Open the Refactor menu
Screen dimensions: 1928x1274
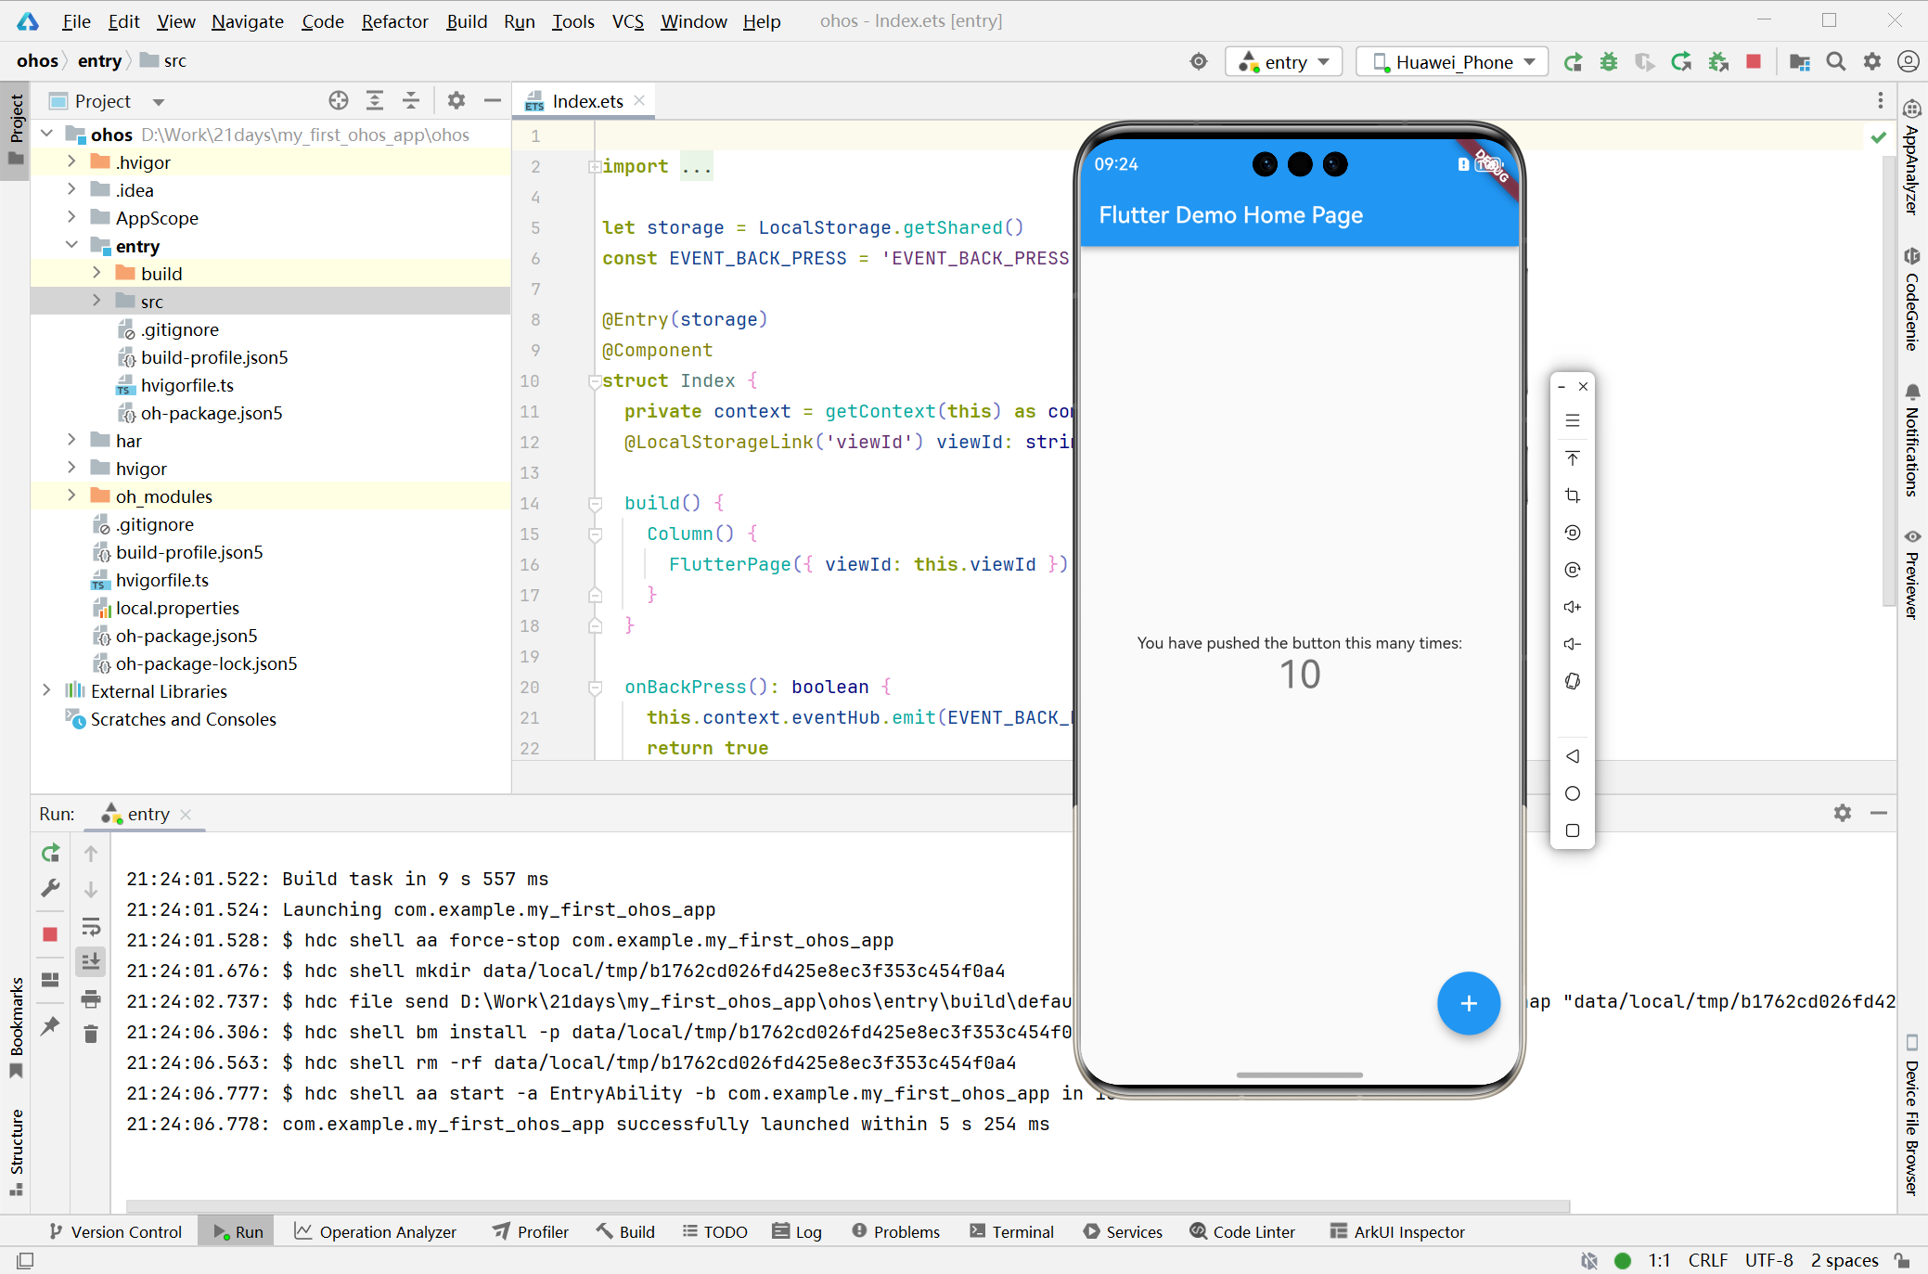(394, 21)
